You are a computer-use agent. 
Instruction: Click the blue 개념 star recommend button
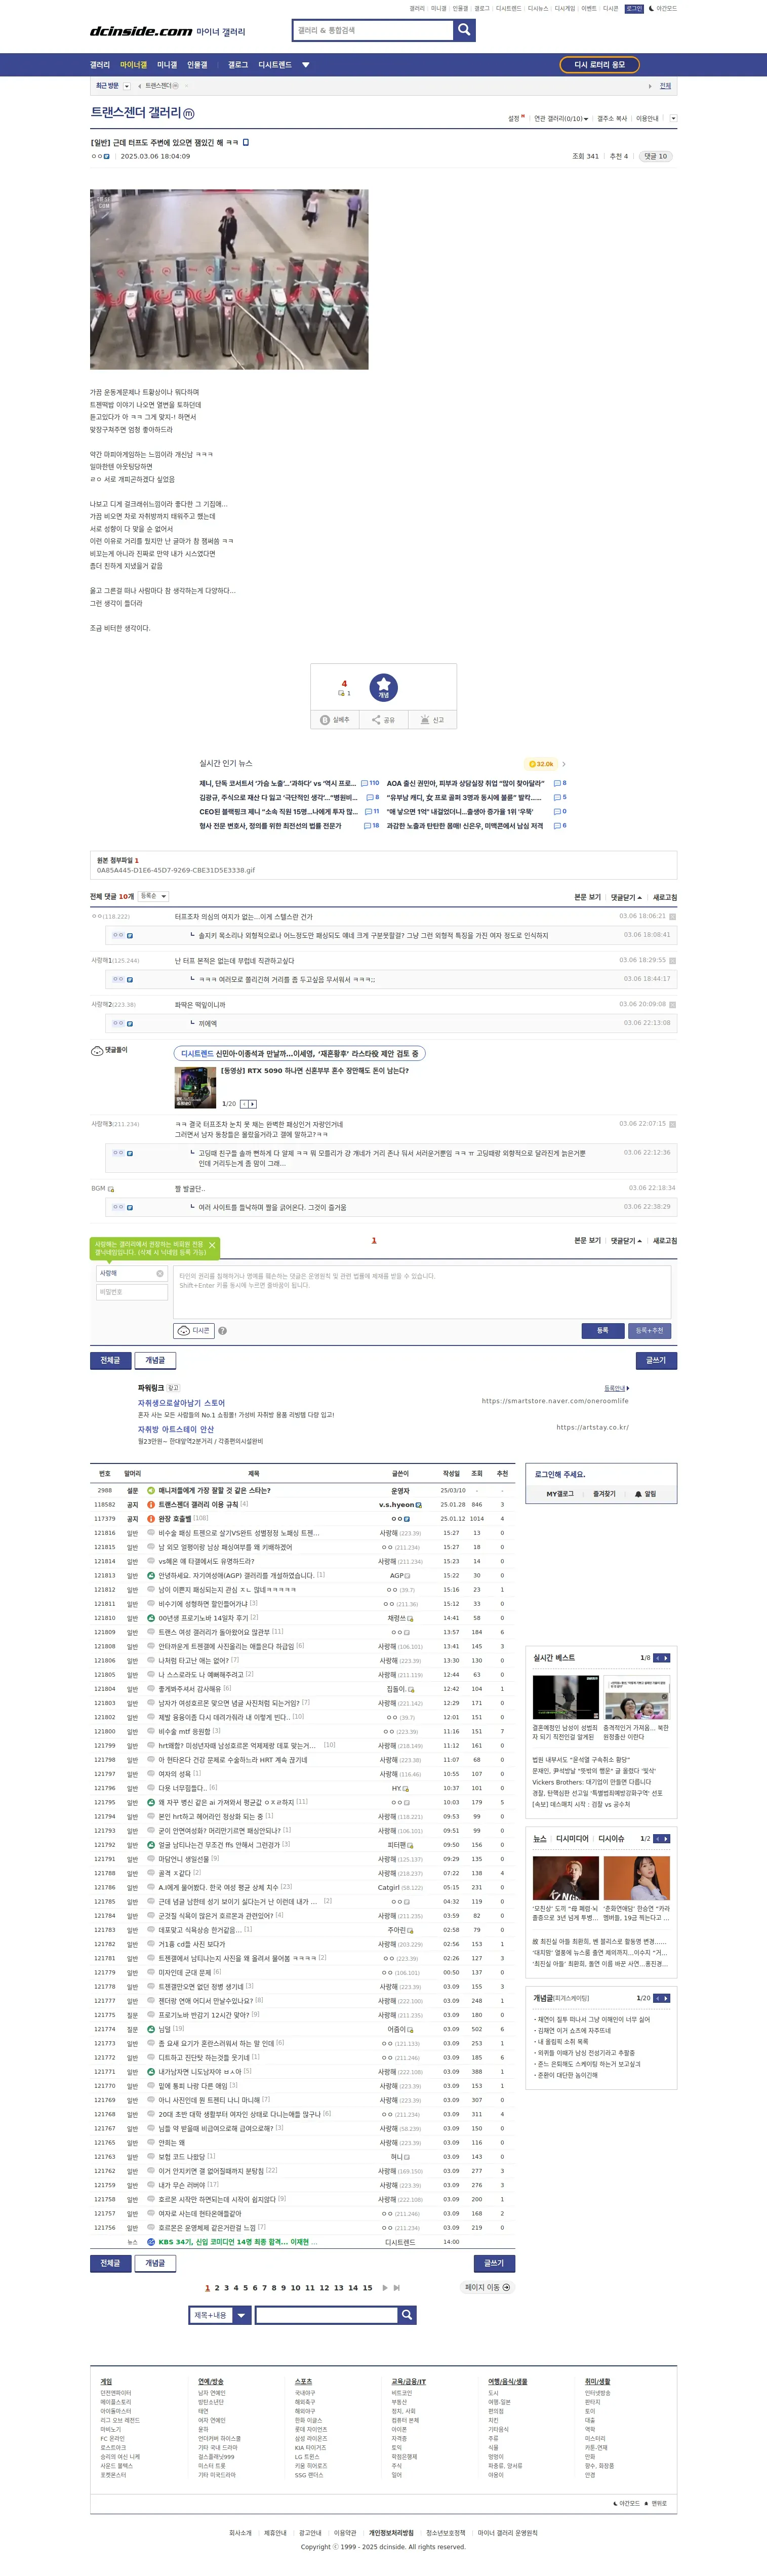point(383,687)
